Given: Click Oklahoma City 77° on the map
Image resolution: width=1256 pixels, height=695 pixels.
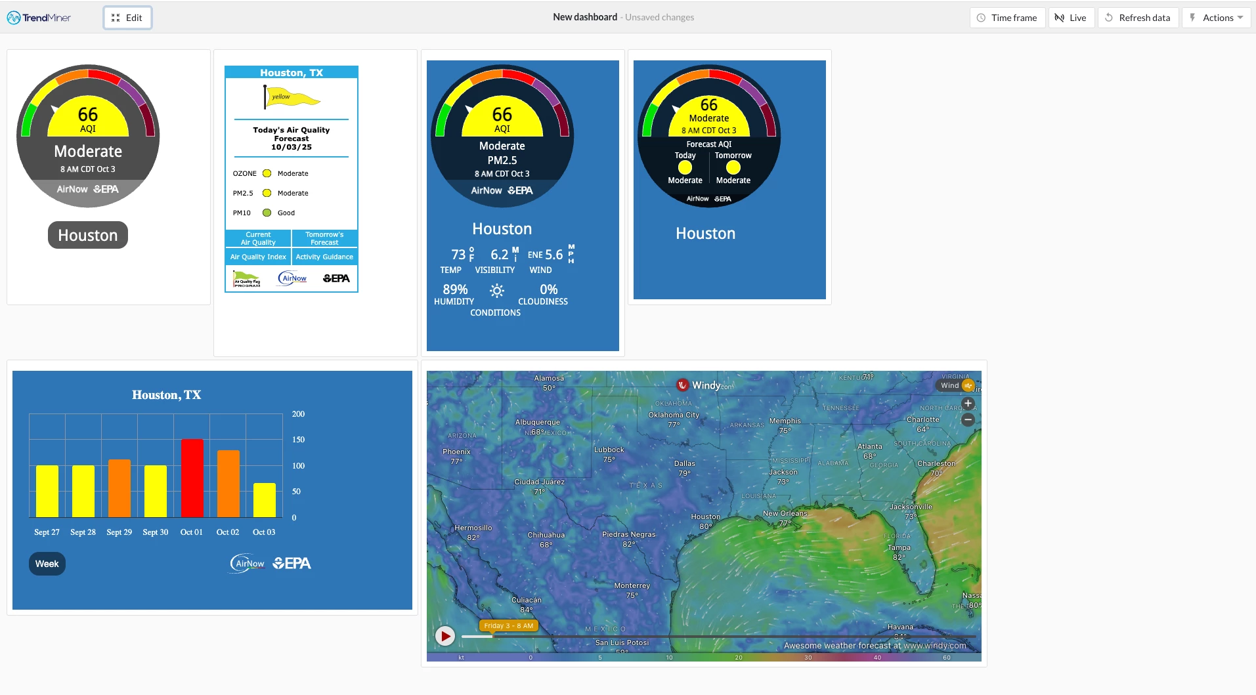Looking at the screenshot, I should [x=674, y=419].
